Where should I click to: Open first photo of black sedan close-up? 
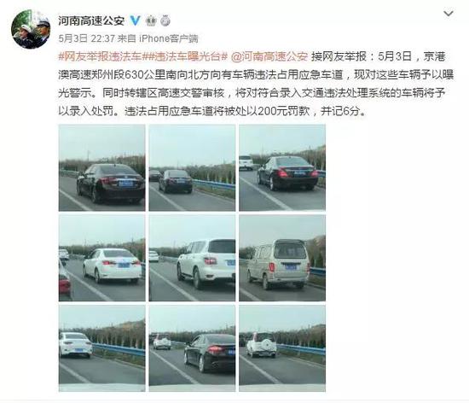click(x=102, y=167)
